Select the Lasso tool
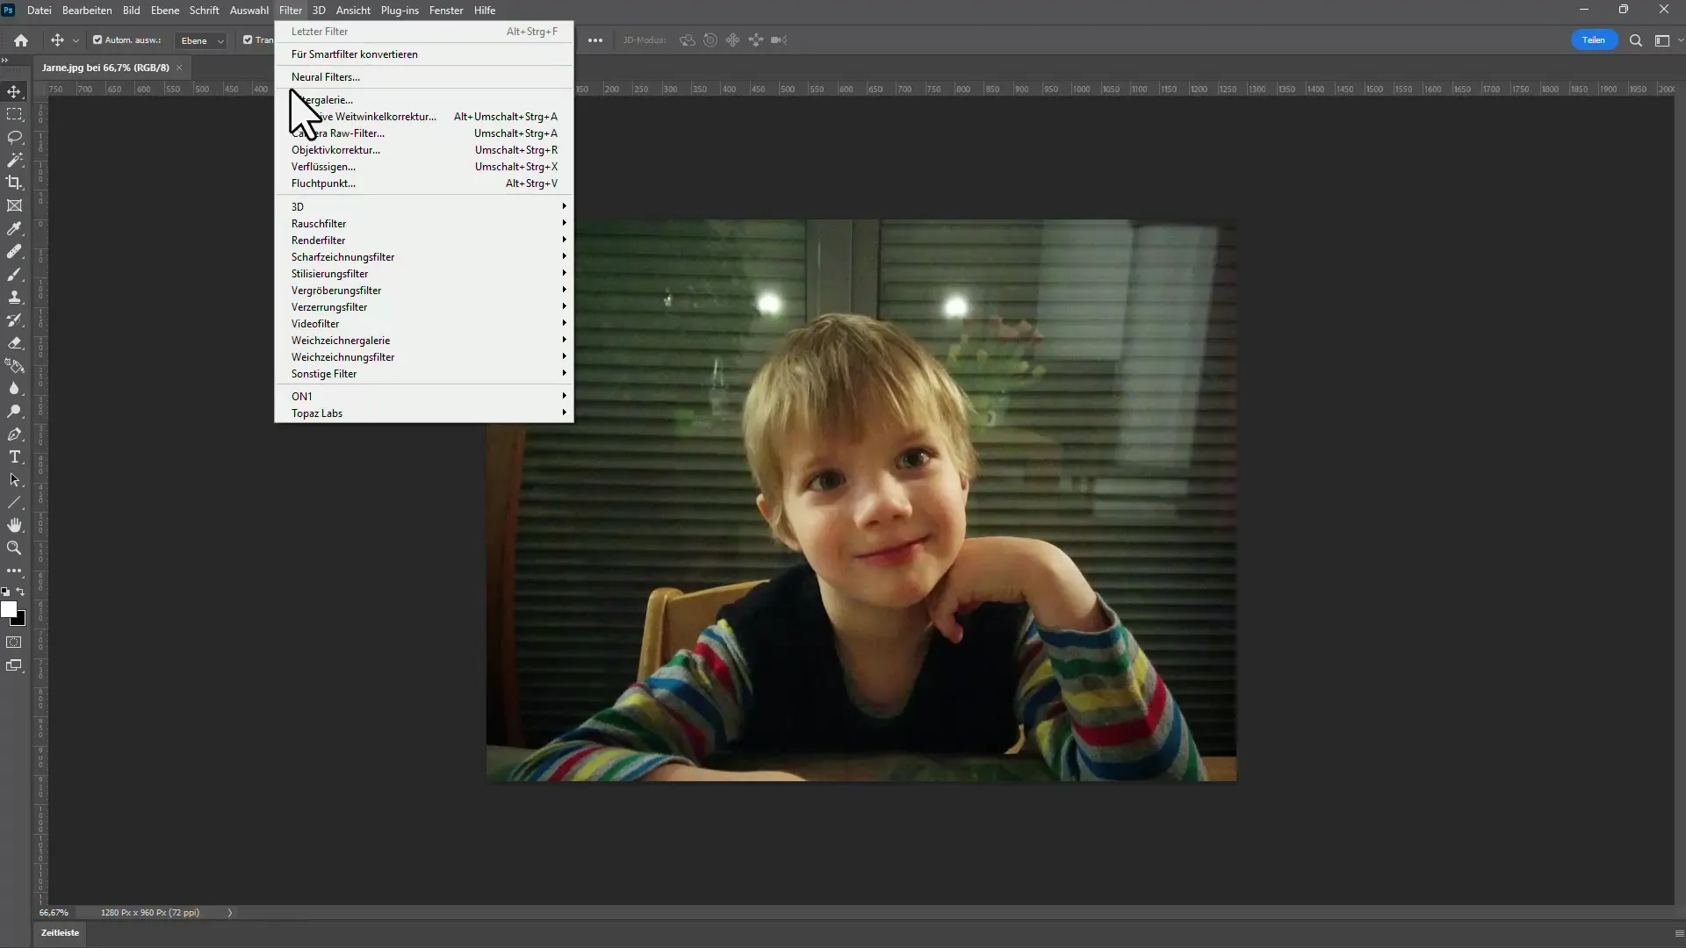The height and width of the screenshot is (948, 1686). pyautogui.click(x=14, y=137)
